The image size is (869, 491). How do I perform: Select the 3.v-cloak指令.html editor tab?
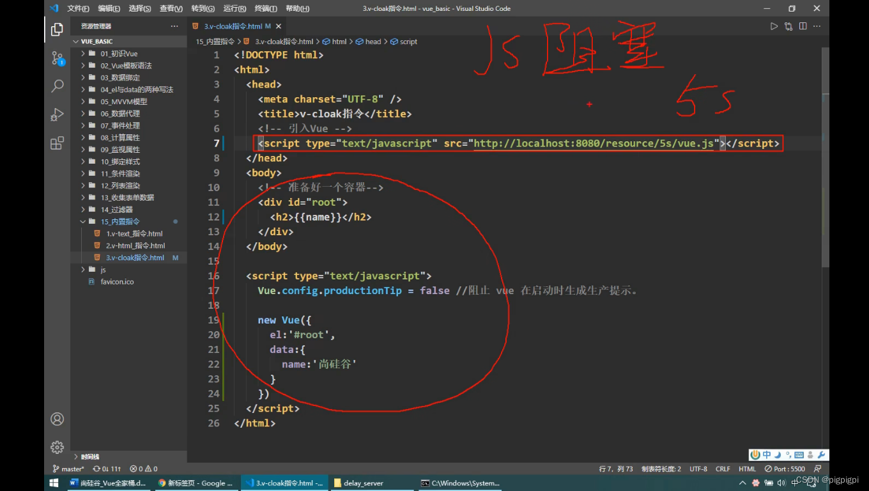[x=237, y=26]
